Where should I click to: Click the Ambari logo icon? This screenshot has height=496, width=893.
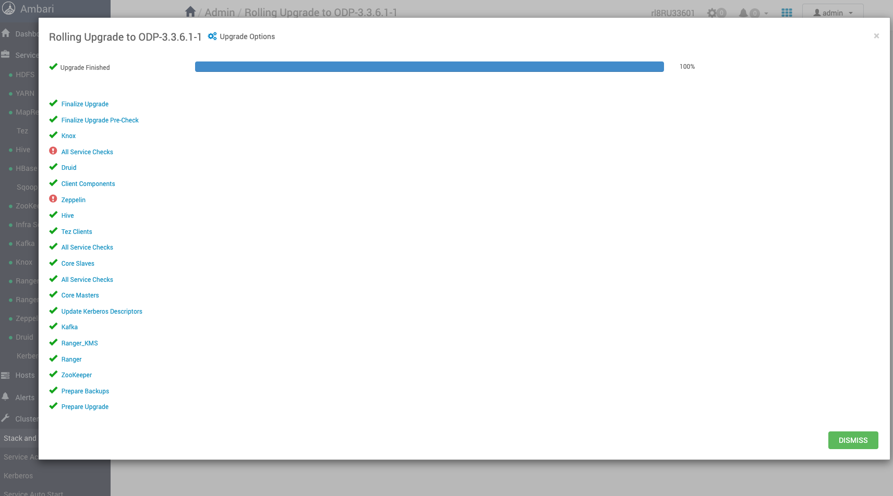(9, 8)
